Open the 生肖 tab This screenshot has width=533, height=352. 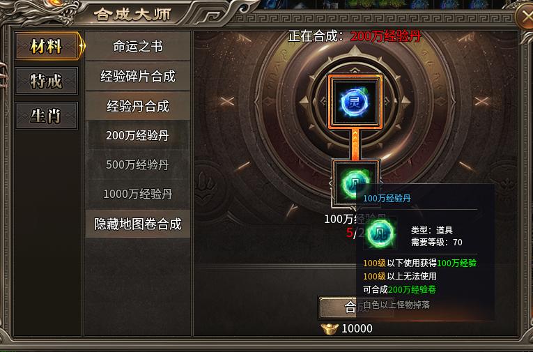click(x=47, y=116)
